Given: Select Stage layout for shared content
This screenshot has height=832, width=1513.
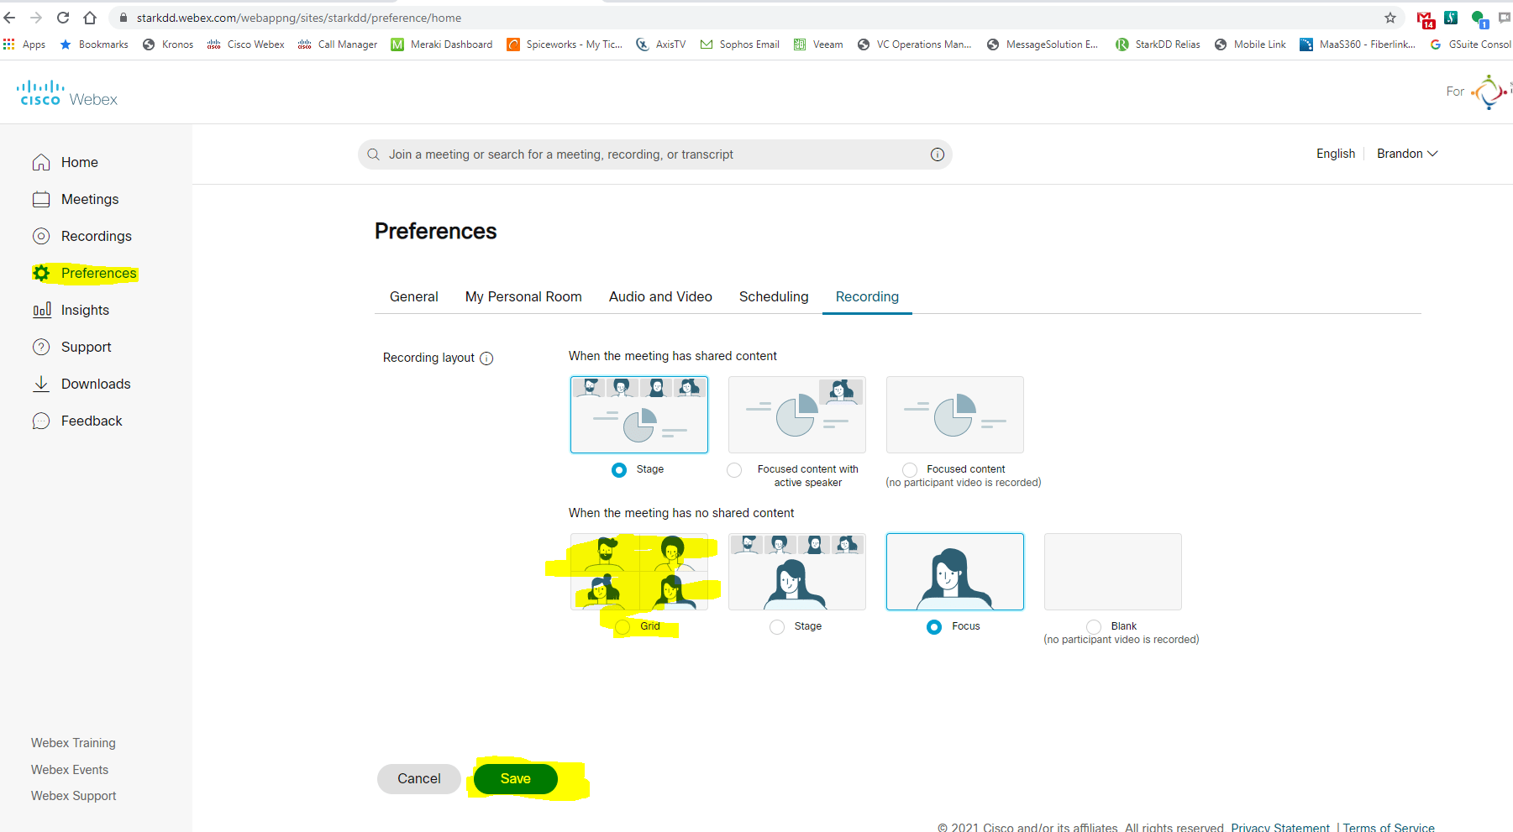Looking at the screenshot, I should coord(619,470).
